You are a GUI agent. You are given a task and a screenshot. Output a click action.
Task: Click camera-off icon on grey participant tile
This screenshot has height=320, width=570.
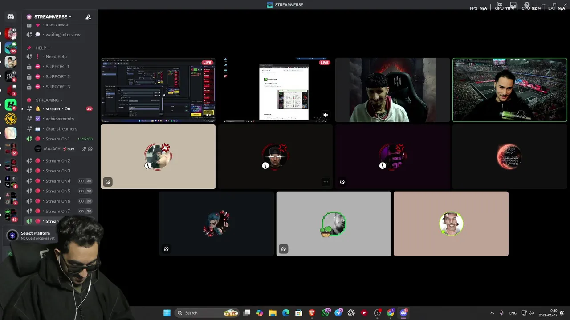coord(283,249)
